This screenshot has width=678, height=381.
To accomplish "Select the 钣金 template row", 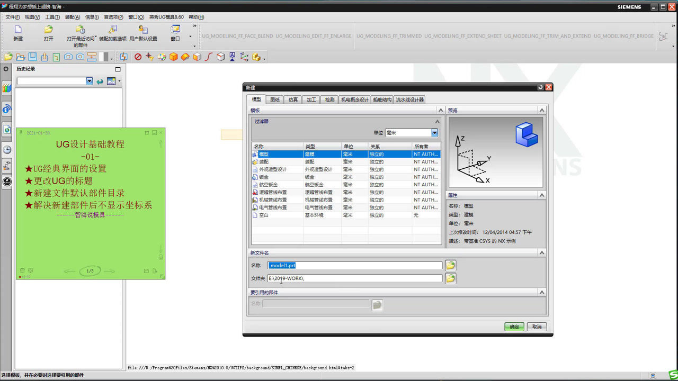I will tap(265, 177).
